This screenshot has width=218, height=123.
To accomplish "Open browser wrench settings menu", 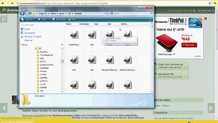I will coord(215,3).
